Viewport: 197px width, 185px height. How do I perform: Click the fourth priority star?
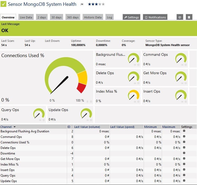coord(100,4)
